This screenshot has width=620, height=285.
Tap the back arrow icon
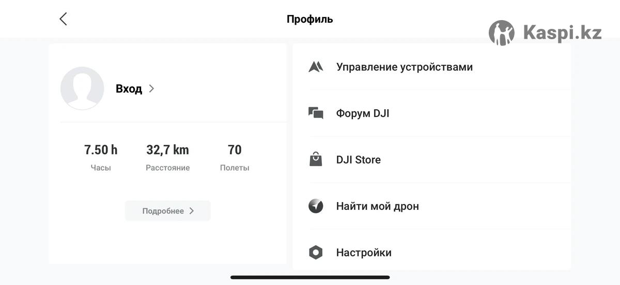click(x=63, y=19)
